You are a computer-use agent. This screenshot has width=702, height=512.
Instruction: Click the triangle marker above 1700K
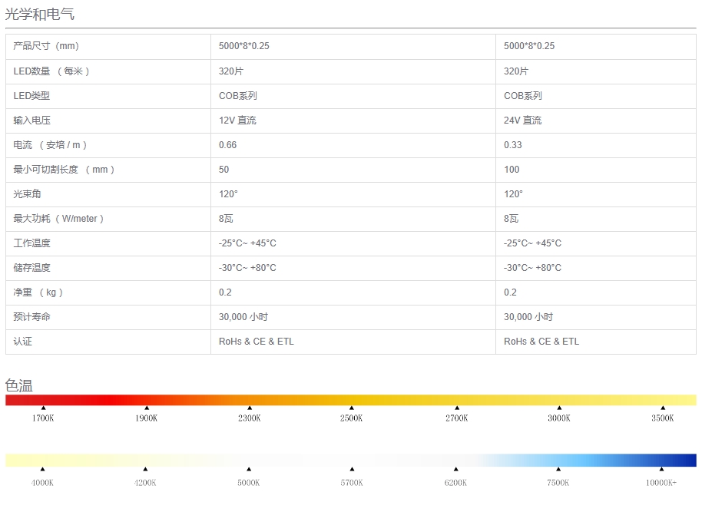pos(43,408)
